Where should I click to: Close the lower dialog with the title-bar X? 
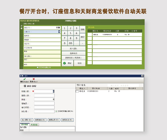[x=142, y=76]
